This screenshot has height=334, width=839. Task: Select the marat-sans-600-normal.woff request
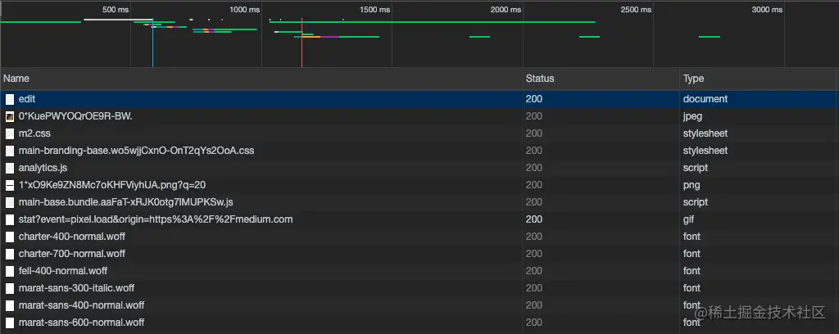click(x=419, y=323)
